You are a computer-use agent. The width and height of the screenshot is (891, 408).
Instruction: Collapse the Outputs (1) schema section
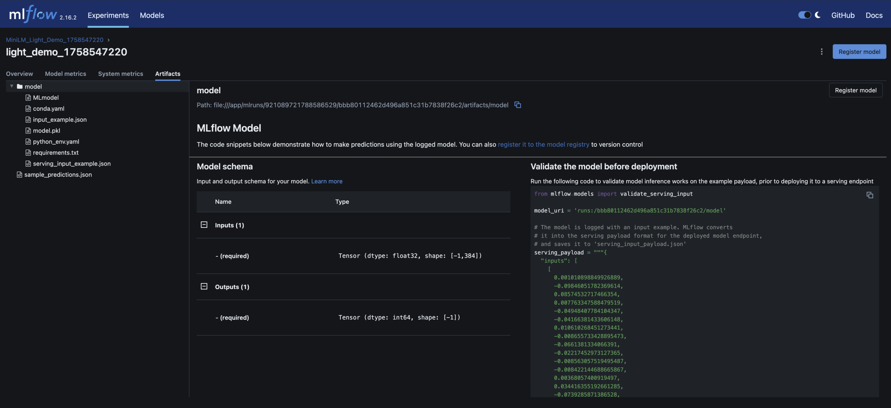(x=204, y=287)
